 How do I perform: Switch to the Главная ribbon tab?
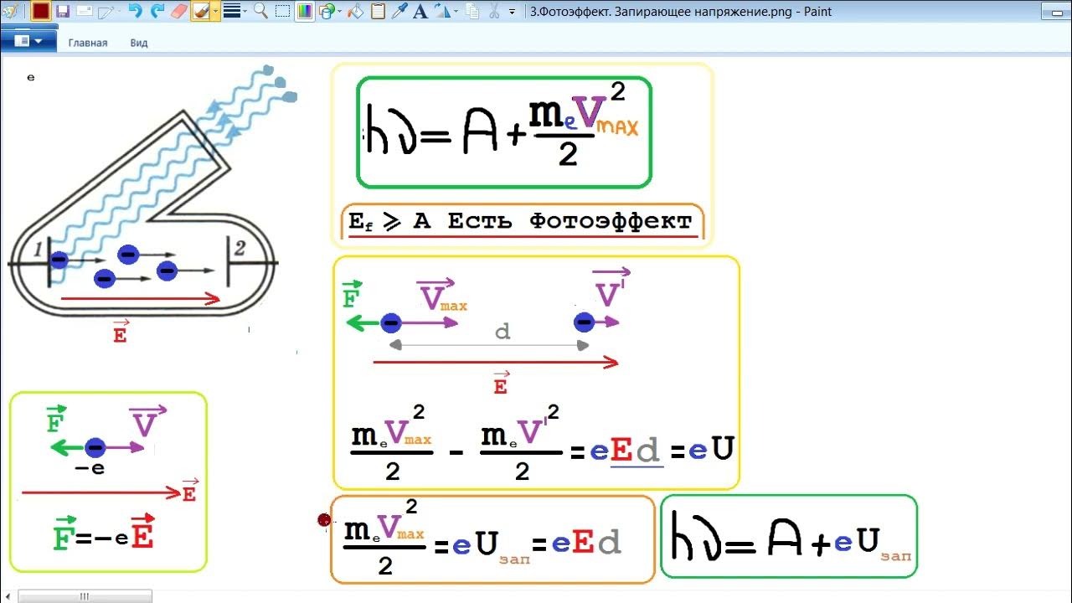[88, 43]
